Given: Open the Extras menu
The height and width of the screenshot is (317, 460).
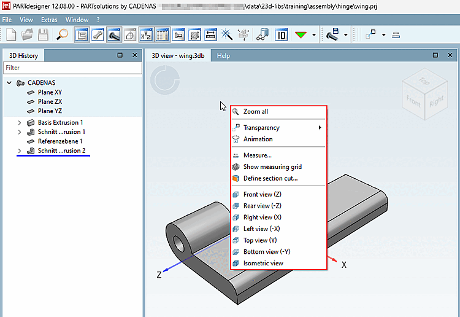Looking at the screenshot, I should coord(49,20).
